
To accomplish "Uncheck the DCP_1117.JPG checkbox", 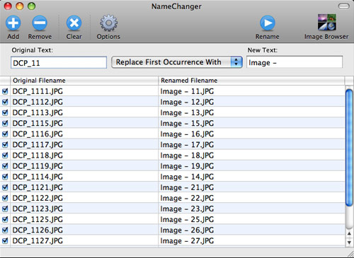I will click(x=5, y=144).
